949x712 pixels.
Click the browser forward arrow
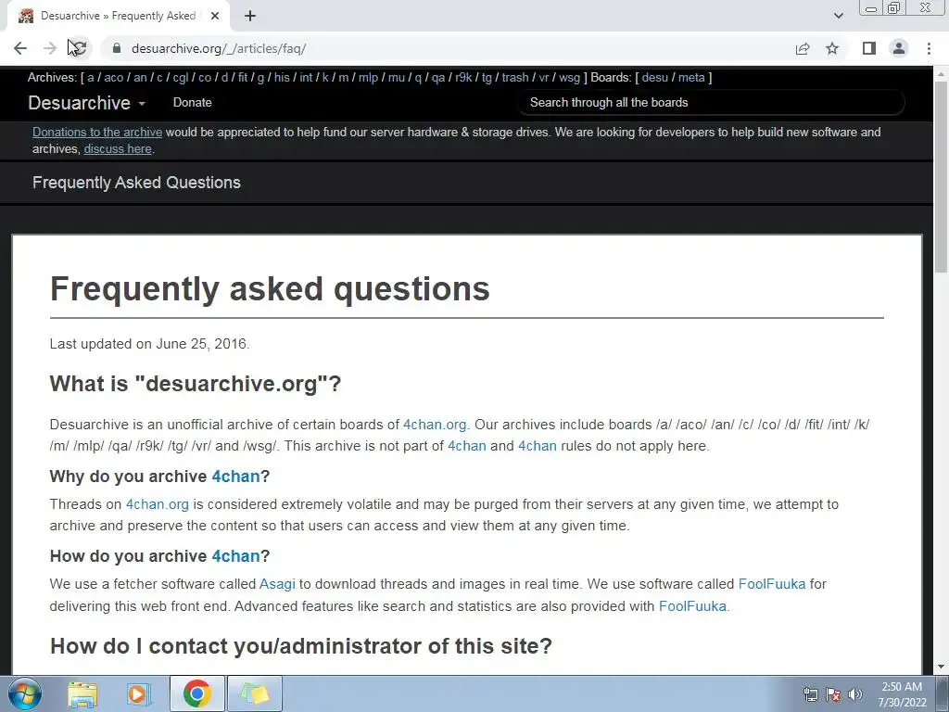point(50,48)
